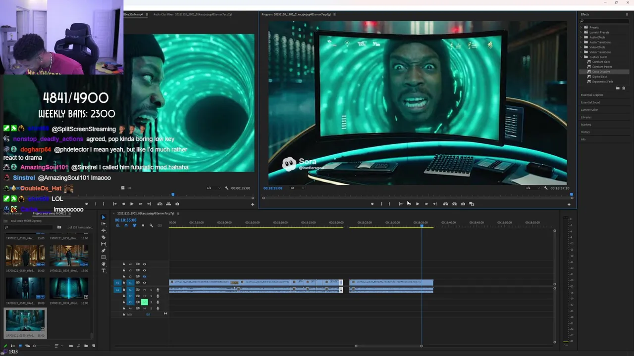Switch Project panel to Icon View
The width and height of the screenshot is (634, 356).
click(x=20, y=346)
